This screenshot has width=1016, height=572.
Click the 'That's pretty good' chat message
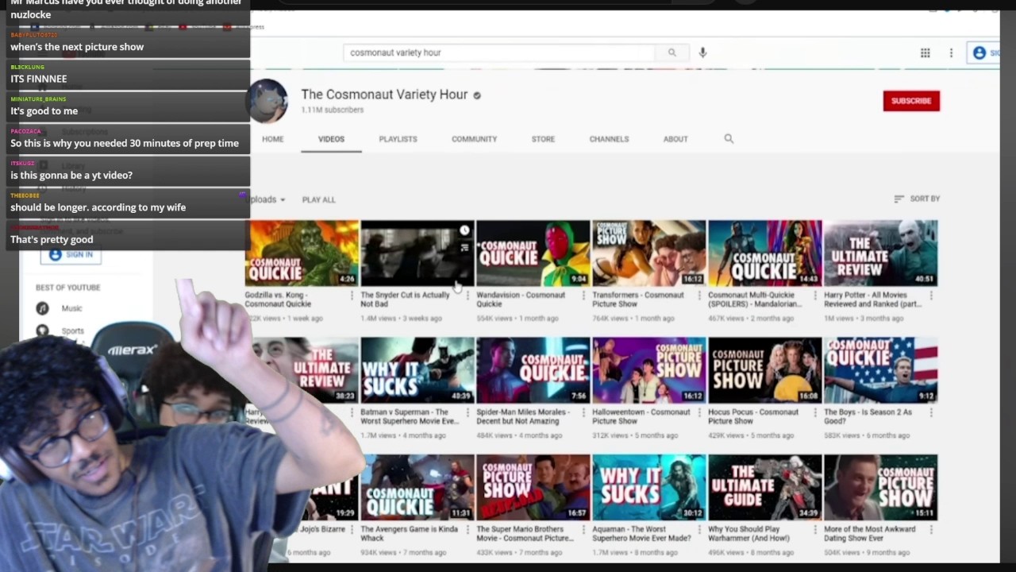coord(52,239)
